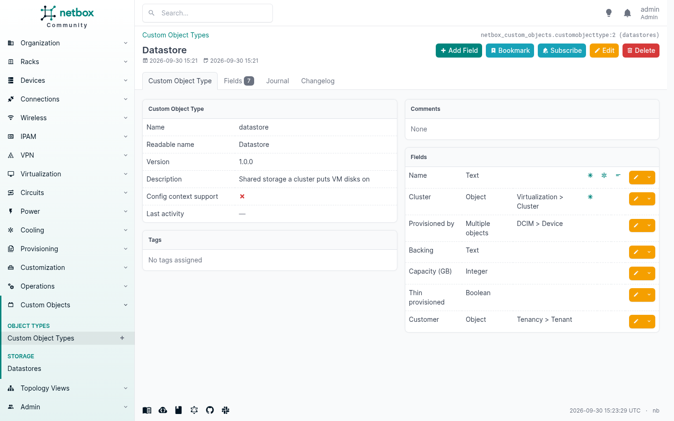Expand the Devices sidebar menu
Viewport: 674px width, 421px height.
[67, 80]
